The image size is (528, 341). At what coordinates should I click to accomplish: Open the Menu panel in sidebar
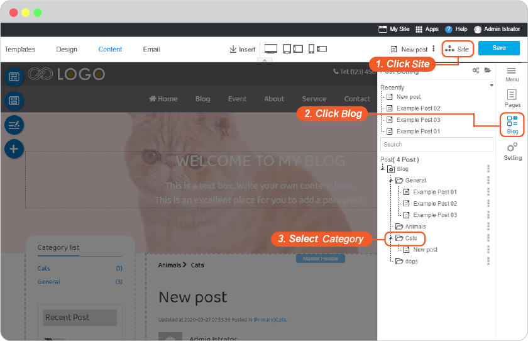[512, 74]
